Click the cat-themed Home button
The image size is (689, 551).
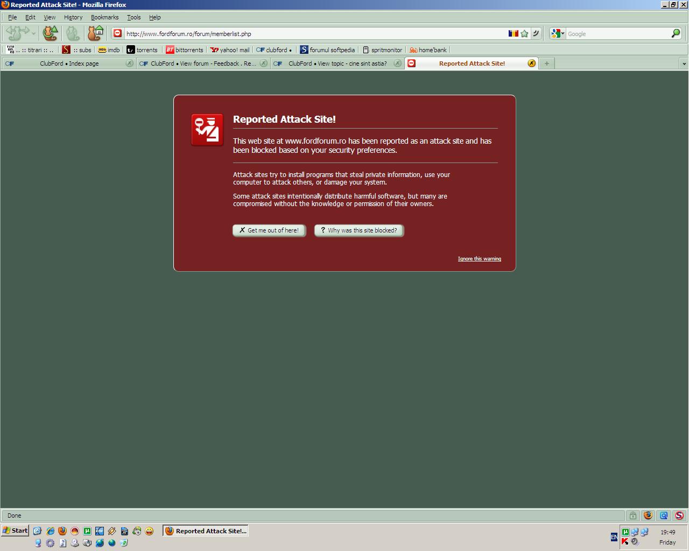point(95,33)
